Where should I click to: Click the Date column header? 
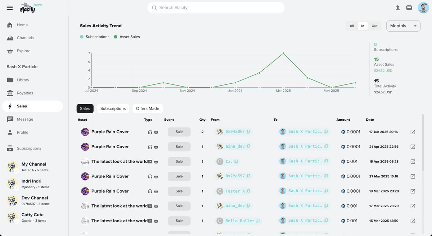tap(370, 120)
